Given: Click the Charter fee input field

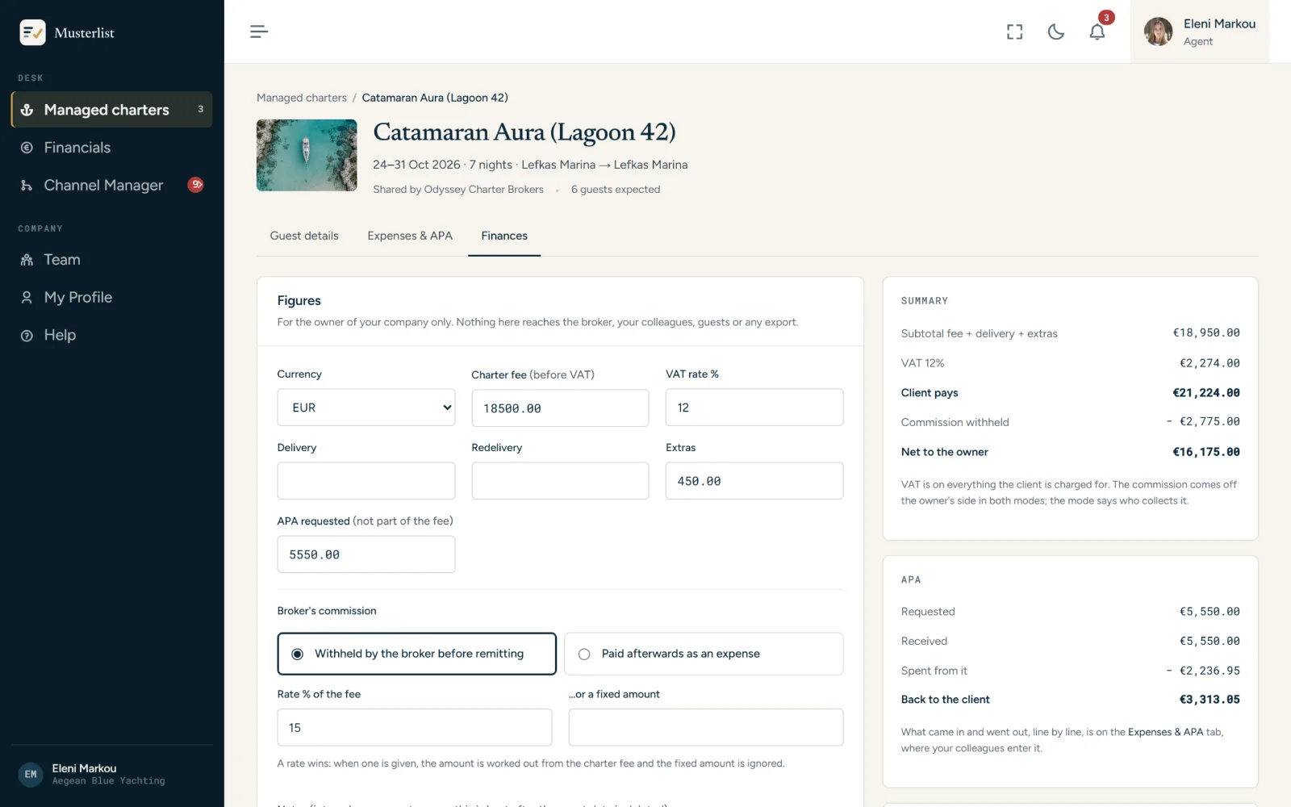Looking at the screenshot, I should 560,408.
